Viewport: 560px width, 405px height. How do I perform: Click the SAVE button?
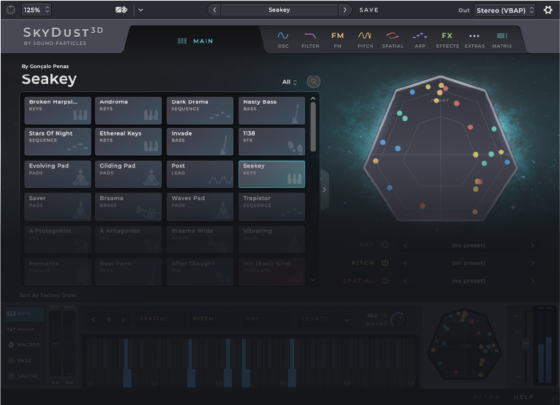pos(368,10)
